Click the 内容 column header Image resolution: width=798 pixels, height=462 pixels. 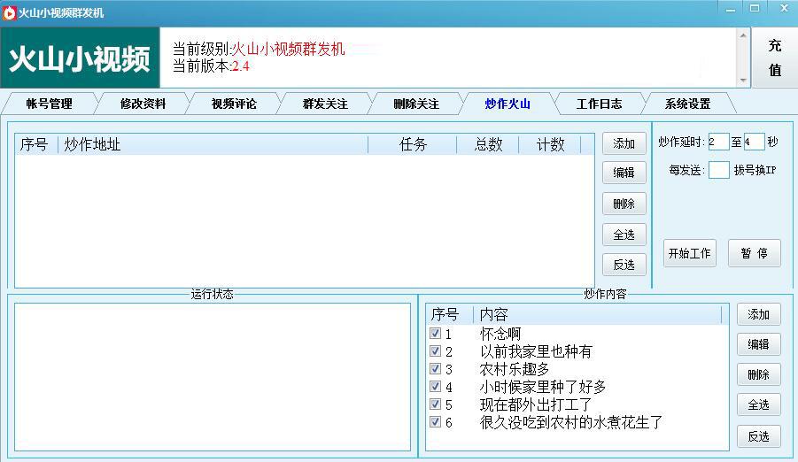tap(598, 314)
